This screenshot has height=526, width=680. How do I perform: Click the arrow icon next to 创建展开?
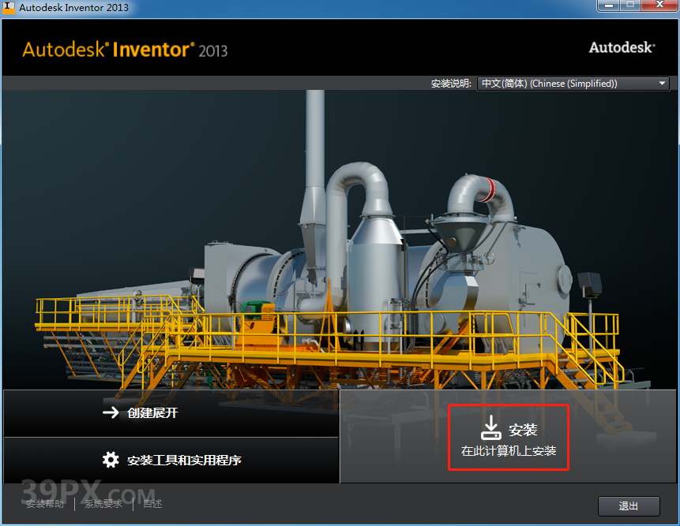pyautogui.click(x=111, y=413)
